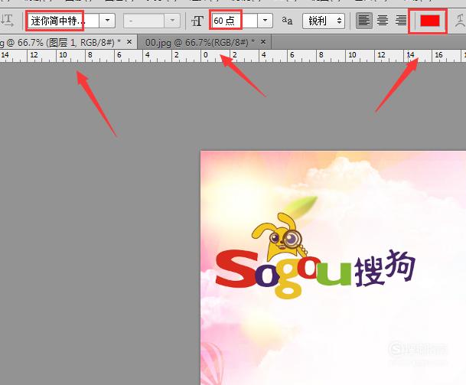Open the font family dropdown arrow

(107, 21)
